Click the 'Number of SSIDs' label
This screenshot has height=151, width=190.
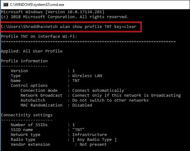click(29, 125)
